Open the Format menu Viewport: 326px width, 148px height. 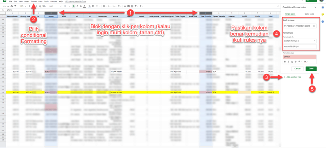click(x=34, y=2)
